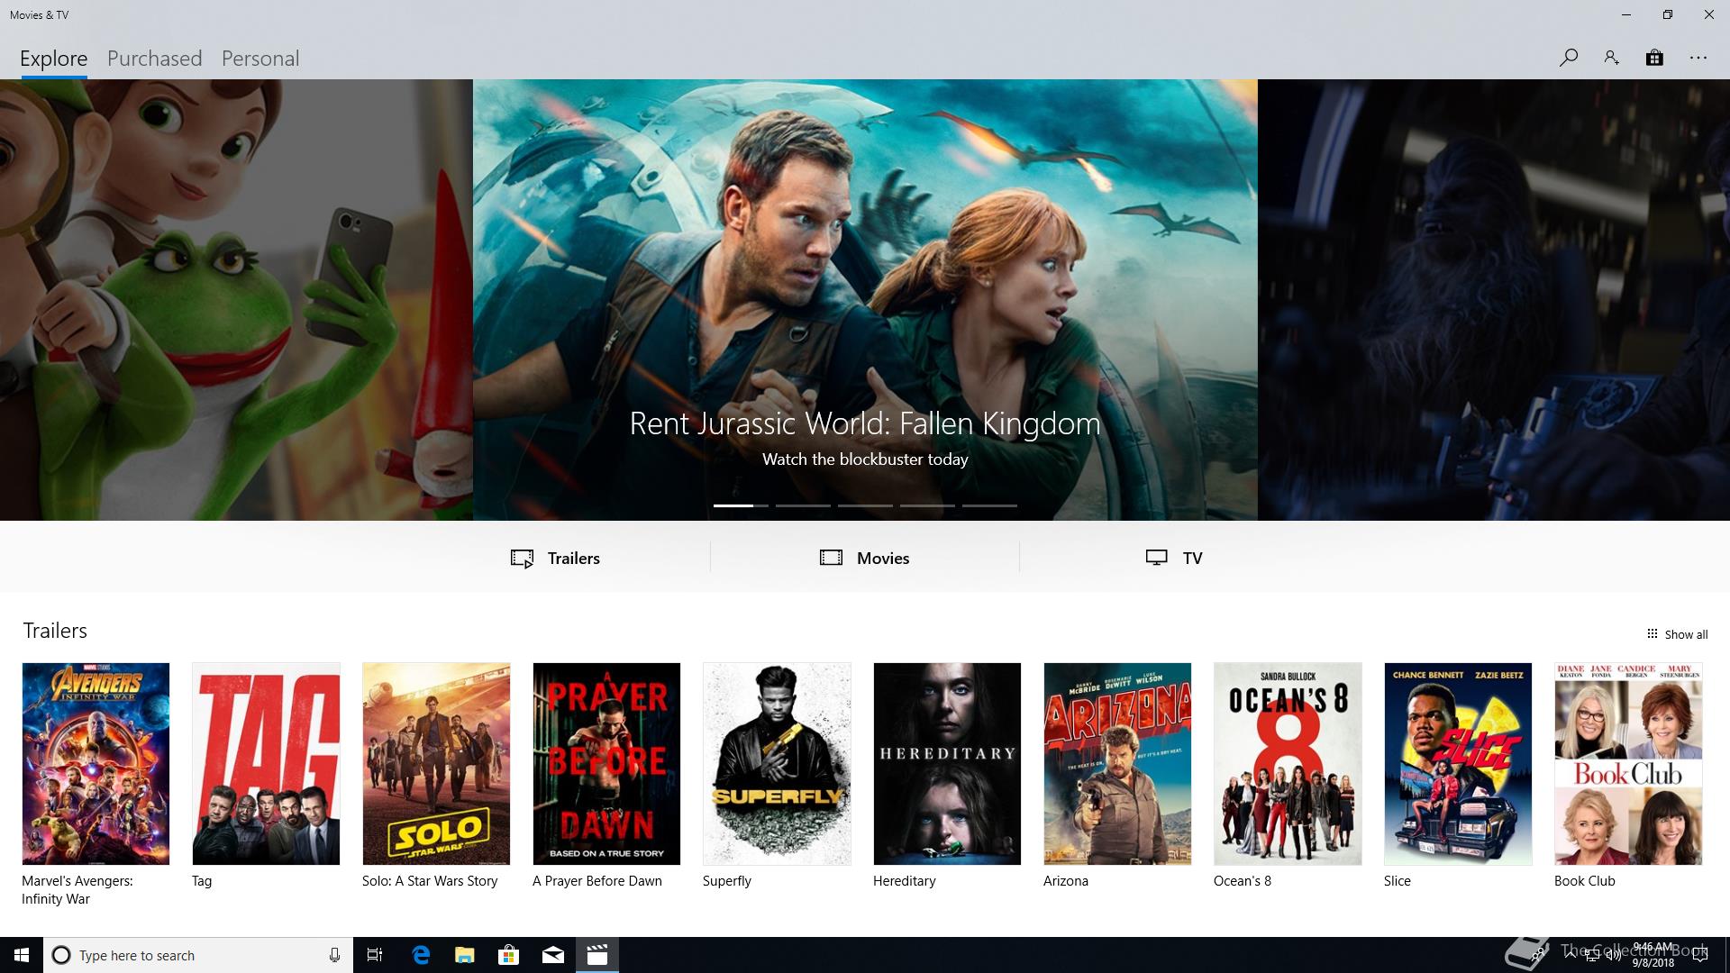Click the Book Club title text
This screenshot has height=973, width=1730.
tap(1585, 881)
